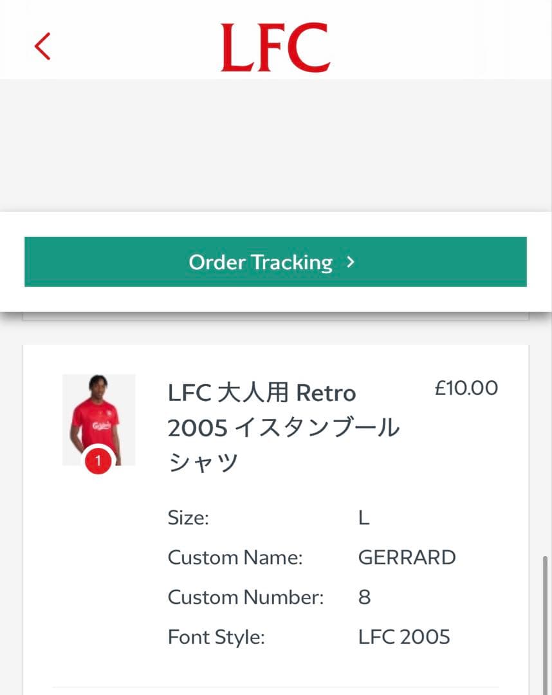Navigate back using the red chevron
The width and height of the screenshot is (552, 695).
[x=42, y=46]
